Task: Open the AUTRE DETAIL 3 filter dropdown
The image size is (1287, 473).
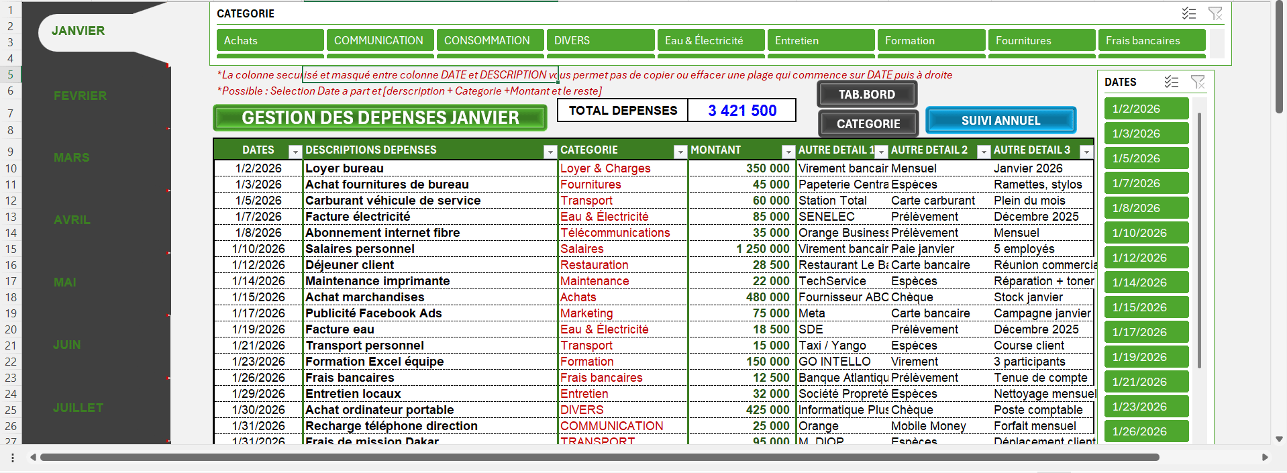Action: (1086, 152)
